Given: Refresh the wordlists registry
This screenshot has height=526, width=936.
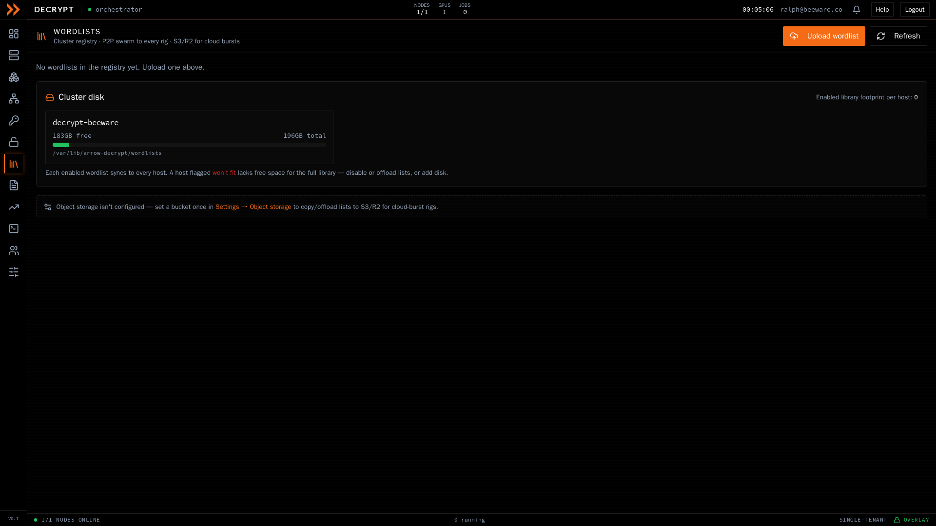Looking at the screenshot, I should click(898, 36).
